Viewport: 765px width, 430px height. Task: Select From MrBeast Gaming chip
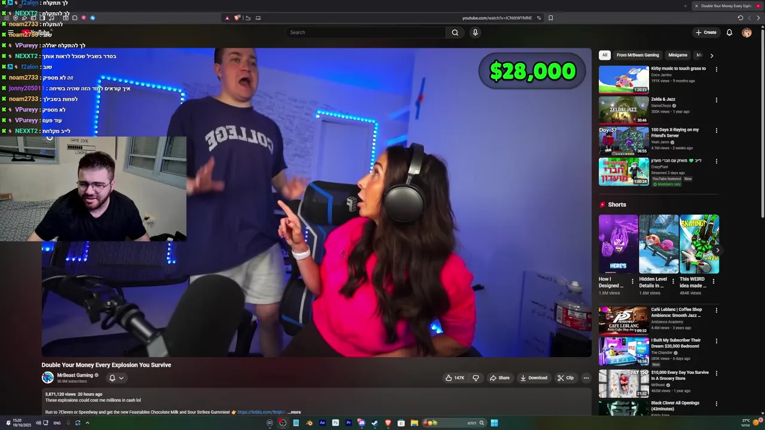(x=638, y=55)
